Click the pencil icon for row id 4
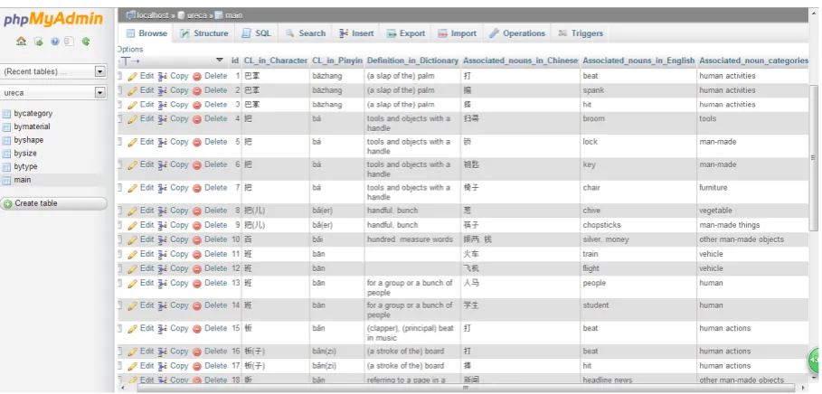 [133, 119]
